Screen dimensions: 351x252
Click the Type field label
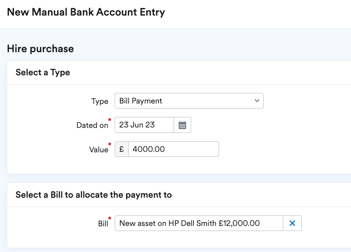[100, 101]
